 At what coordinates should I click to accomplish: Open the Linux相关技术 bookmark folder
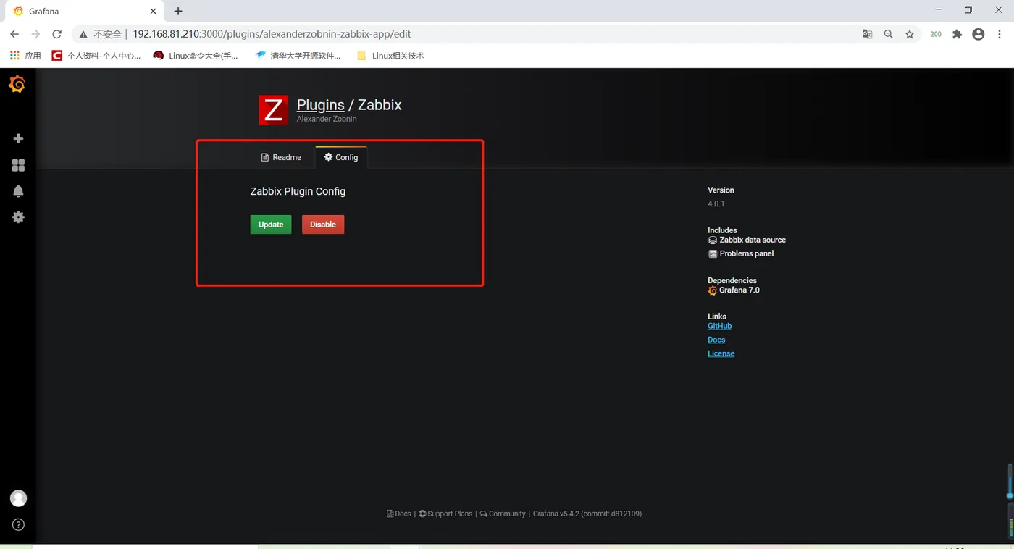point(391,55)
